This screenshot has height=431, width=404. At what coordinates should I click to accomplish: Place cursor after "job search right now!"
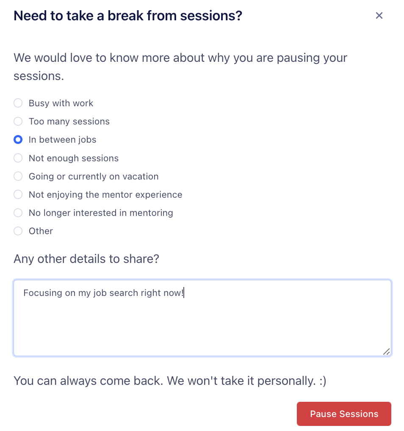coord(184,293)
